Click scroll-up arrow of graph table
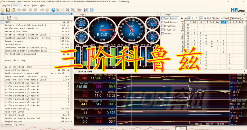Viewport: 247px width, 130px height. pos(246,22)
